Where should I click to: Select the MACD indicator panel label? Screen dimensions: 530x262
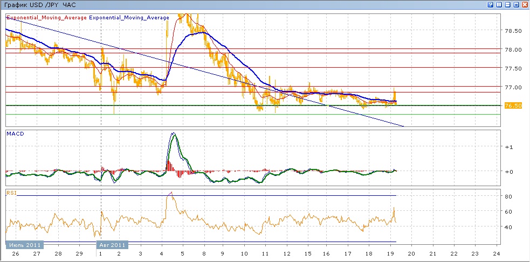pos(14,133)
